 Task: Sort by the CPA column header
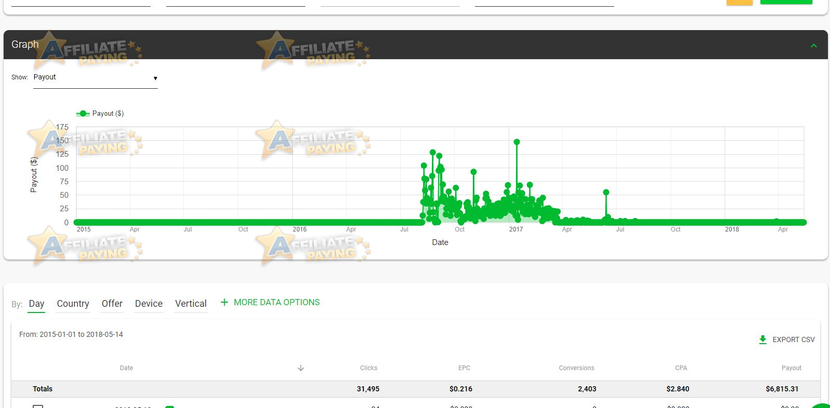tap(681, 368)
